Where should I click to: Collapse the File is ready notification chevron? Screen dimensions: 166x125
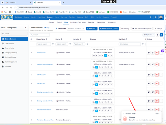click(124, 114)
